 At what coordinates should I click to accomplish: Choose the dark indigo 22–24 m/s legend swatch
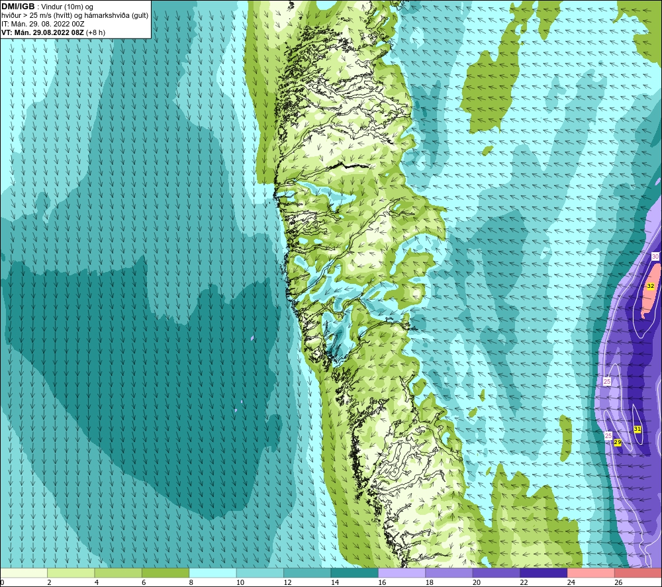click(x=544, y=572)
